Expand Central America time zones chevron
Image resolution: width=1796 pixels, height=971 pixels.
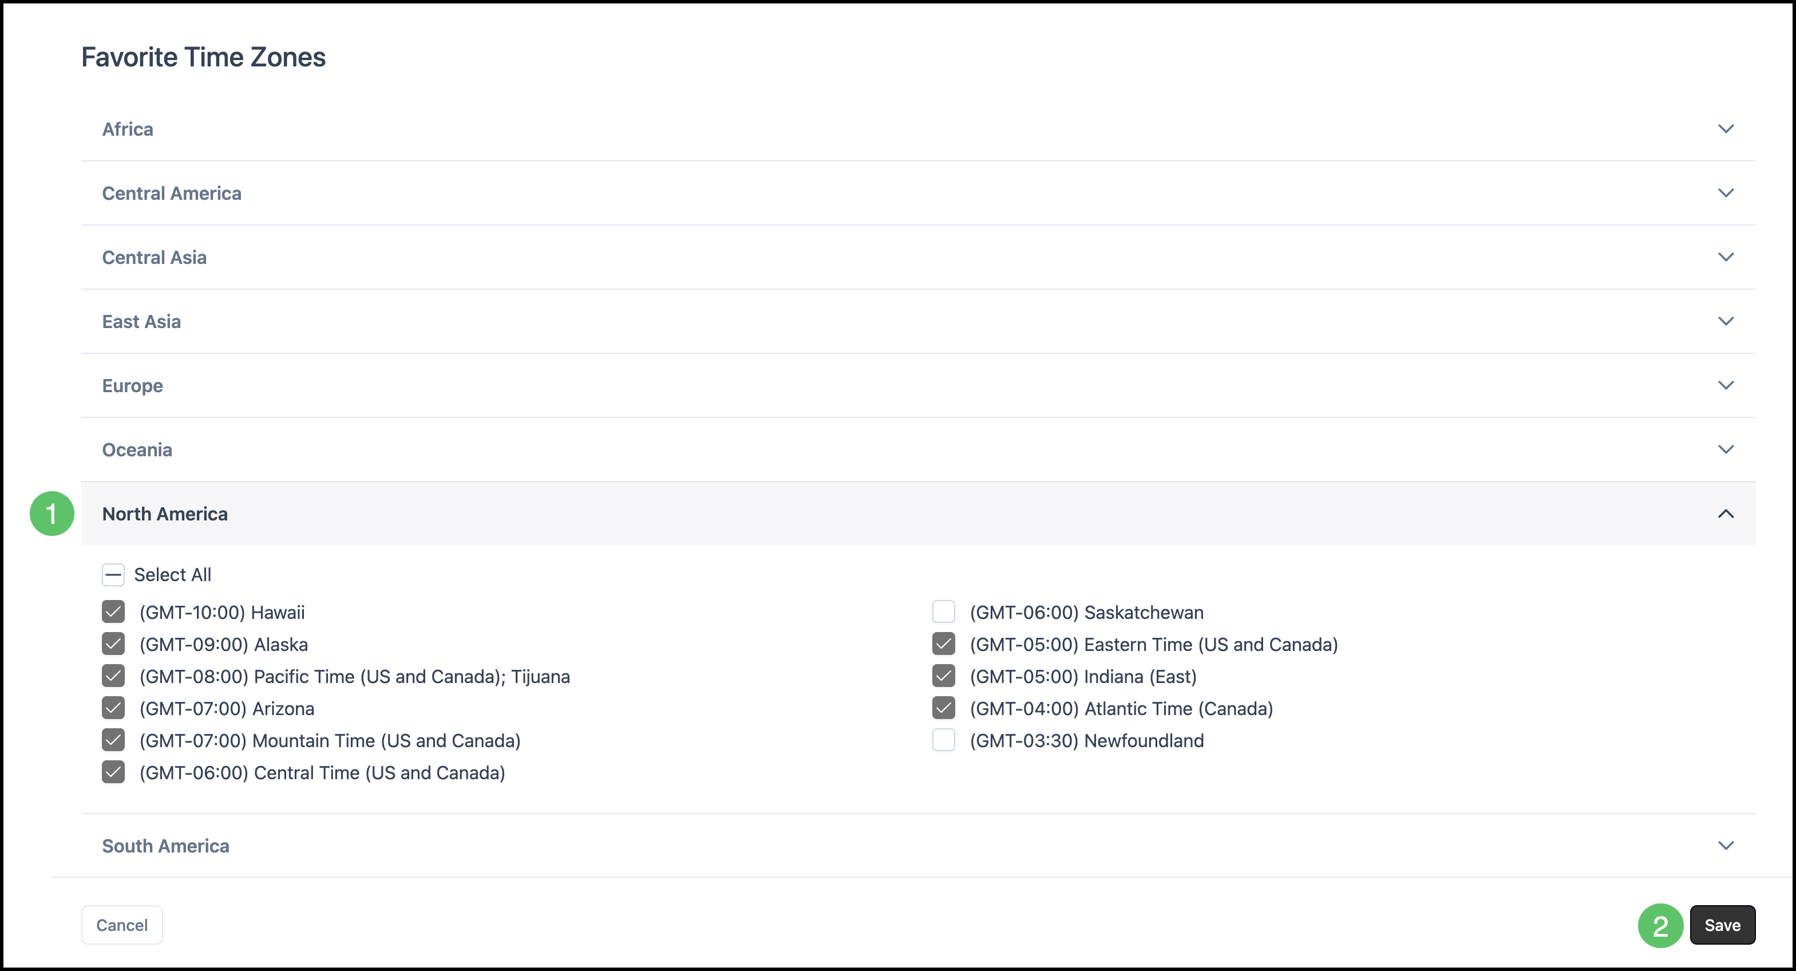click(1725, 193)
